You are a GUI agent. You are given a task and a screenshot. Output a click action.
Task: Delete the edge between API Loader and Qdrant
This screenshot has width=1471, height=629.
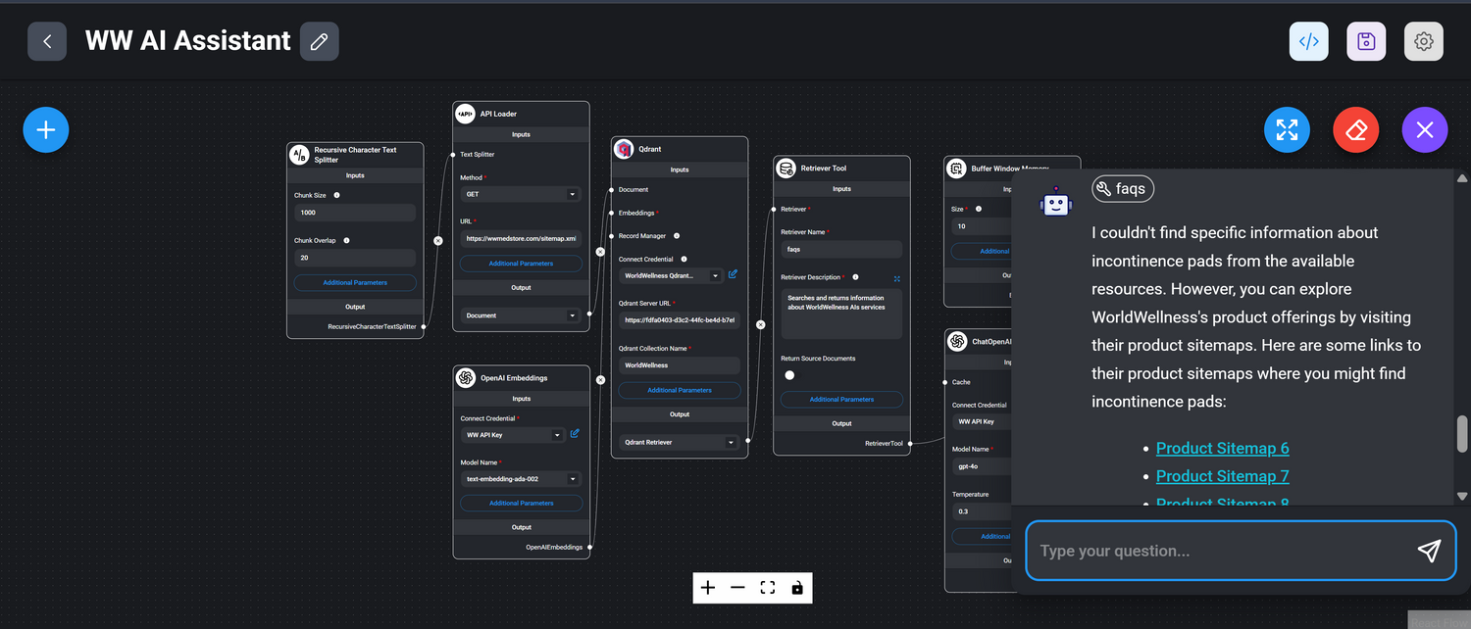(x=600, y=252)
